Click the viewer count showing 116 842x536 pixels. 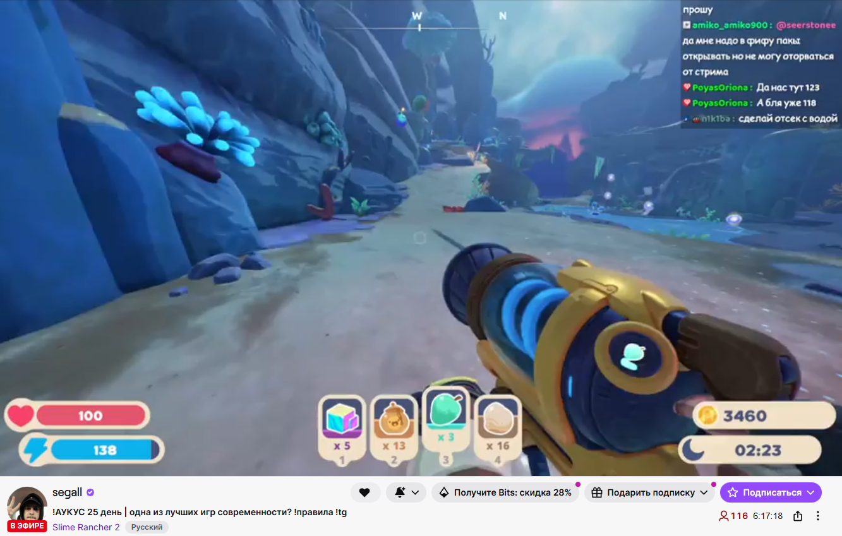point(733,516)
